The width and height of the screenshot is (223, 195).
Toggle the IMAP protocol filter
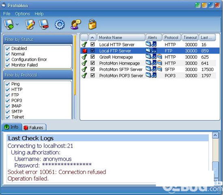tap(7, 106)
